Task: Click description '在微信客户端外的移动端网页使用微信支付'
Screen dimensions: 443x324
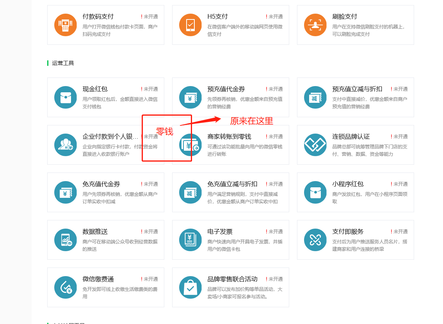Action: (x=245, y=30)
